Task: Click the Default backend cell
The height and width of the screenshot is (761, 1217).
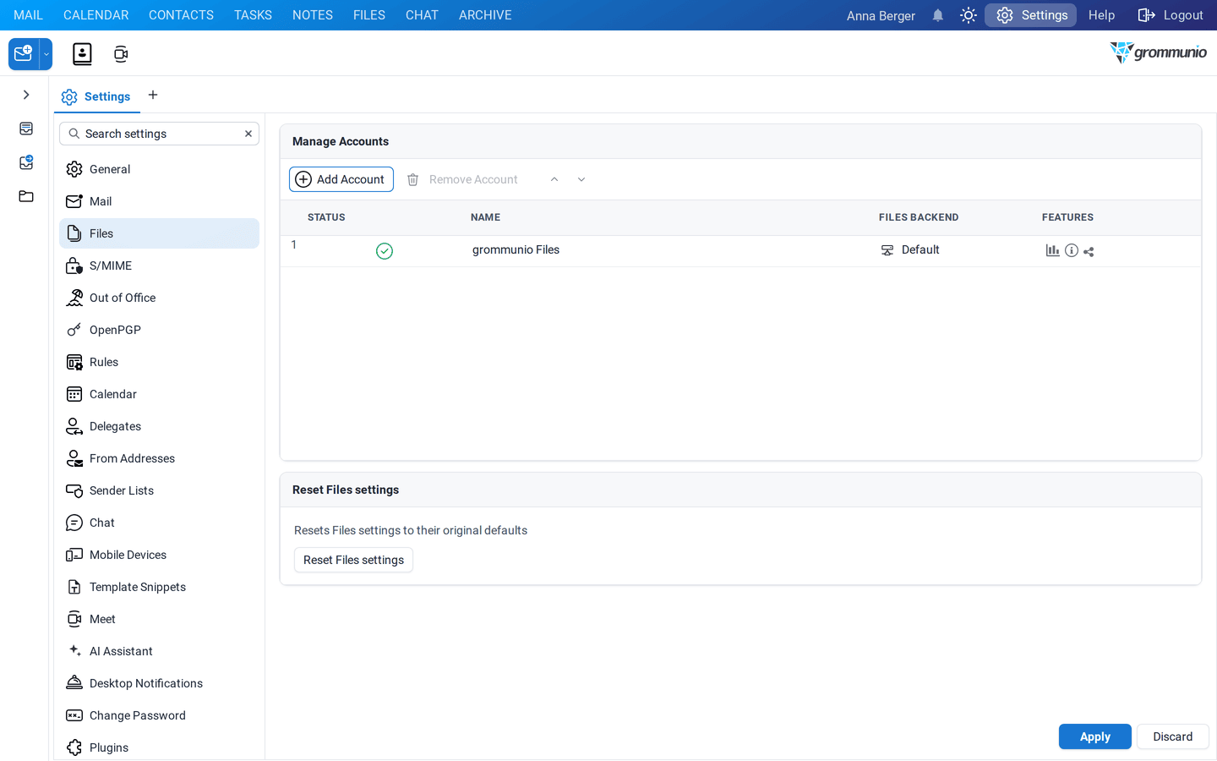Action: 910,249
